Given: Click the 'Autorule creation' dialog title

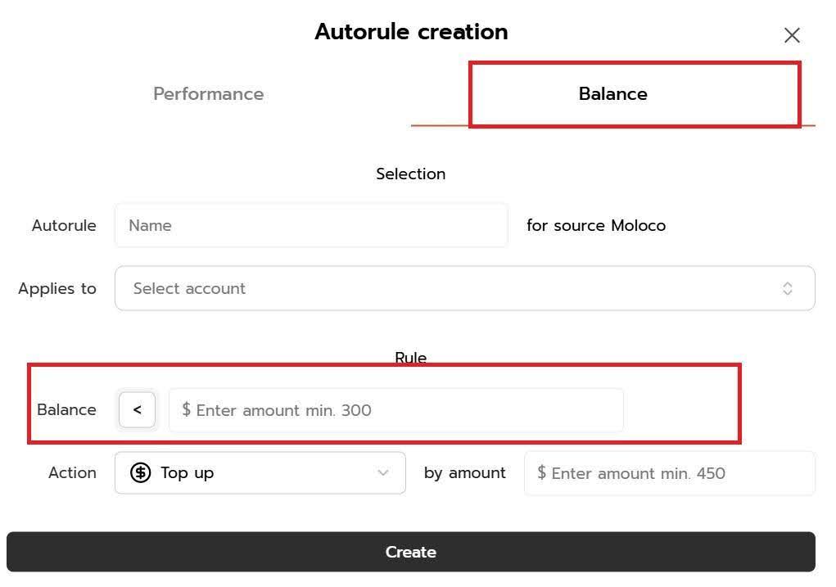Looking at the screenshot, I should click(411, 32).
